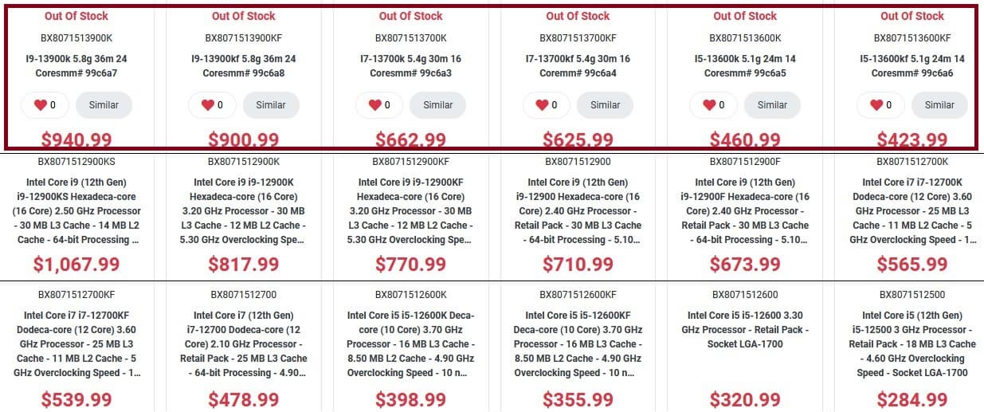Add I5-13600kf to favorites heart
The image size is (984, 412).
(x=877, y=105)
